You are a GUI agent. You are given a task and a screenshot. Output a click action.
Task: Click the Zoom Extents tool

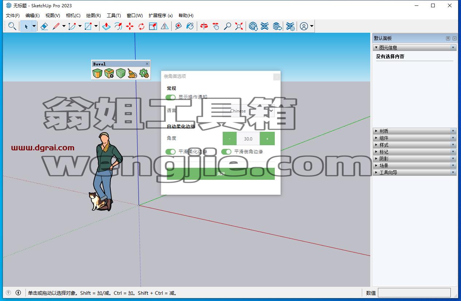click(239, 26)
